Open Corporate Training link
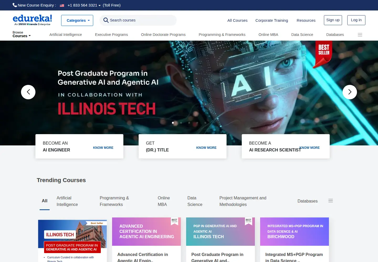This screenshot has width=378, height=262. (272, 20)
